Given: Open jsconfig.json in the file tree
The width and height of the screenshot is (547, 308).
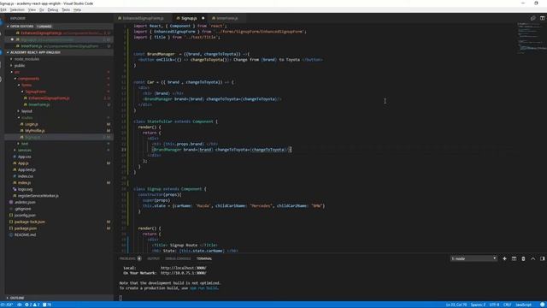Looking at the screenshot, I should point(25,215).
